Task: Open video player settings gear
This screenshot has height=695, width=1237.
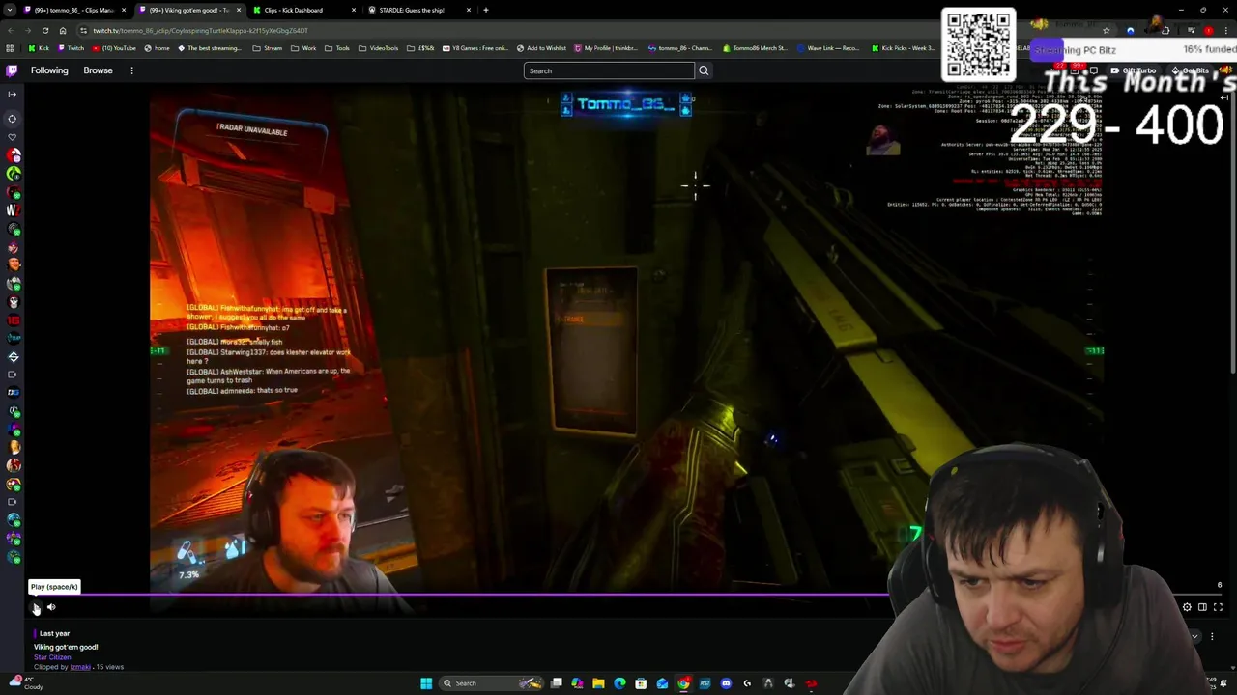Action: pyautogui.click(x=1187, y=607)
